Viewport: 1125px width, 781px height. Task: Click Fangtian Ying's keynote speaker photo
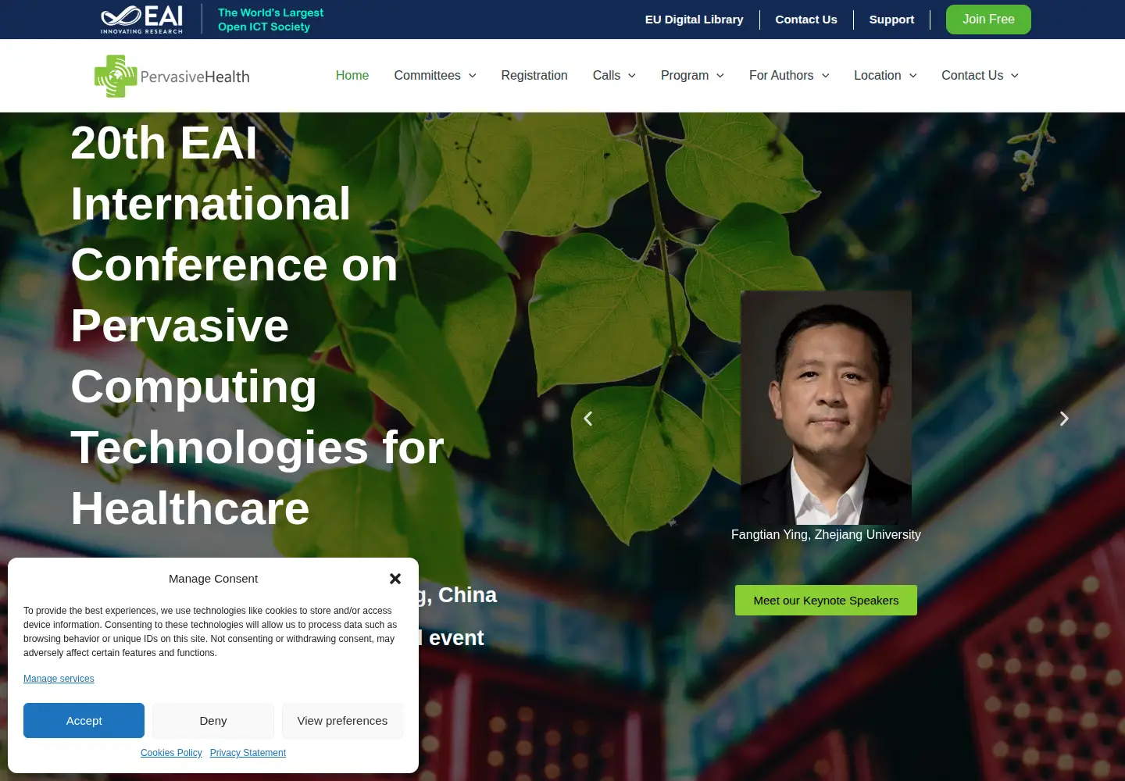[826, 408]
